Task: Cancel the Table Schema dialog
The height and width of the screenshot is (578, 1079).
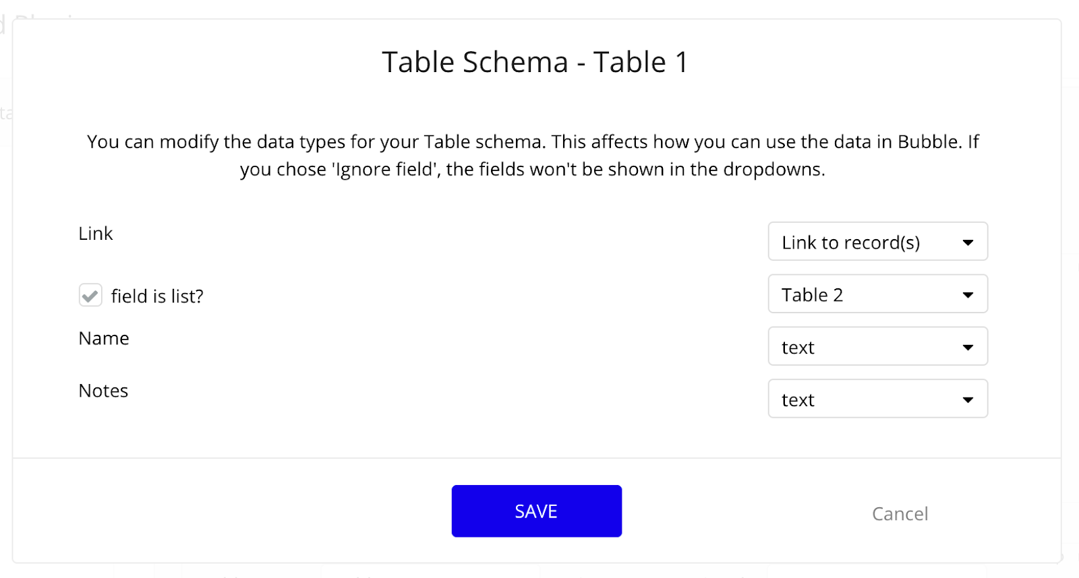Action: [900, 514]
